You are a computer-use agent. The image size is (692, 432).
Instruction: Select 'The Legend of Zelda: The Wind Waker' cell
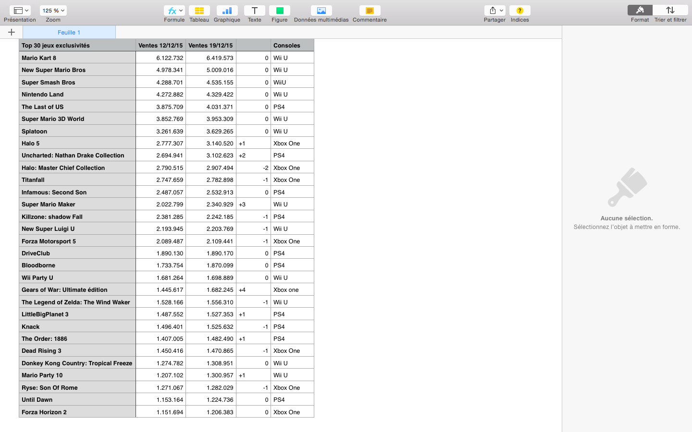[77, 302]
